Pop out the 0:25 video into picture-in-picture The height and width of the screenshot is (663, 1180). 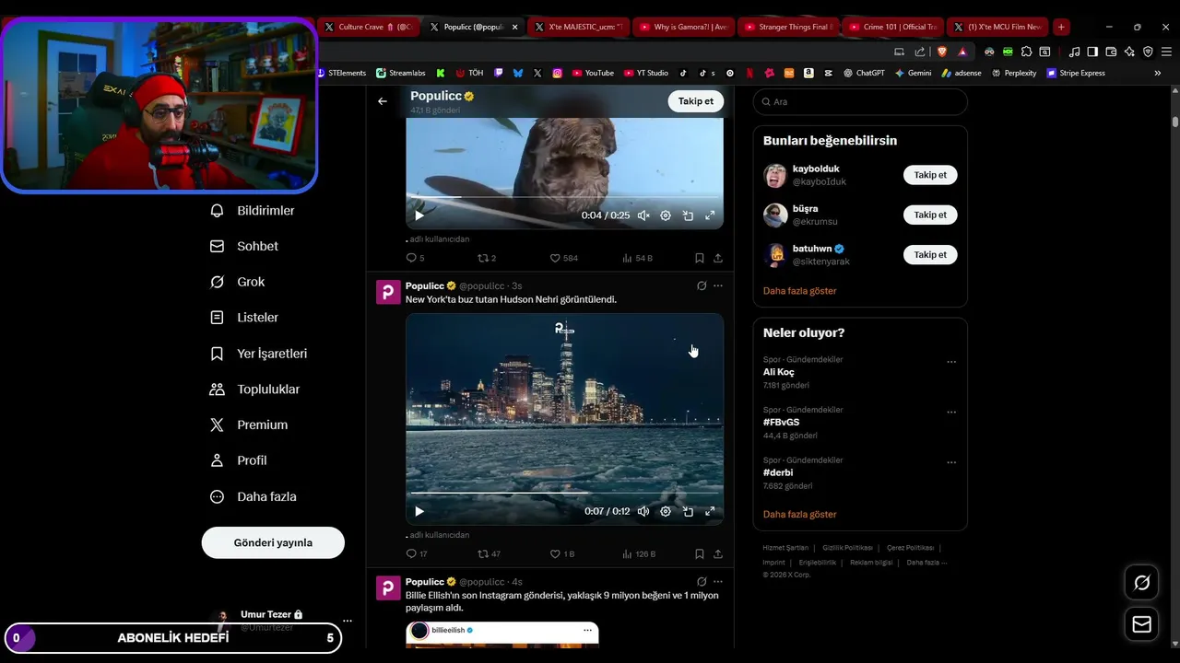(688, 215)
